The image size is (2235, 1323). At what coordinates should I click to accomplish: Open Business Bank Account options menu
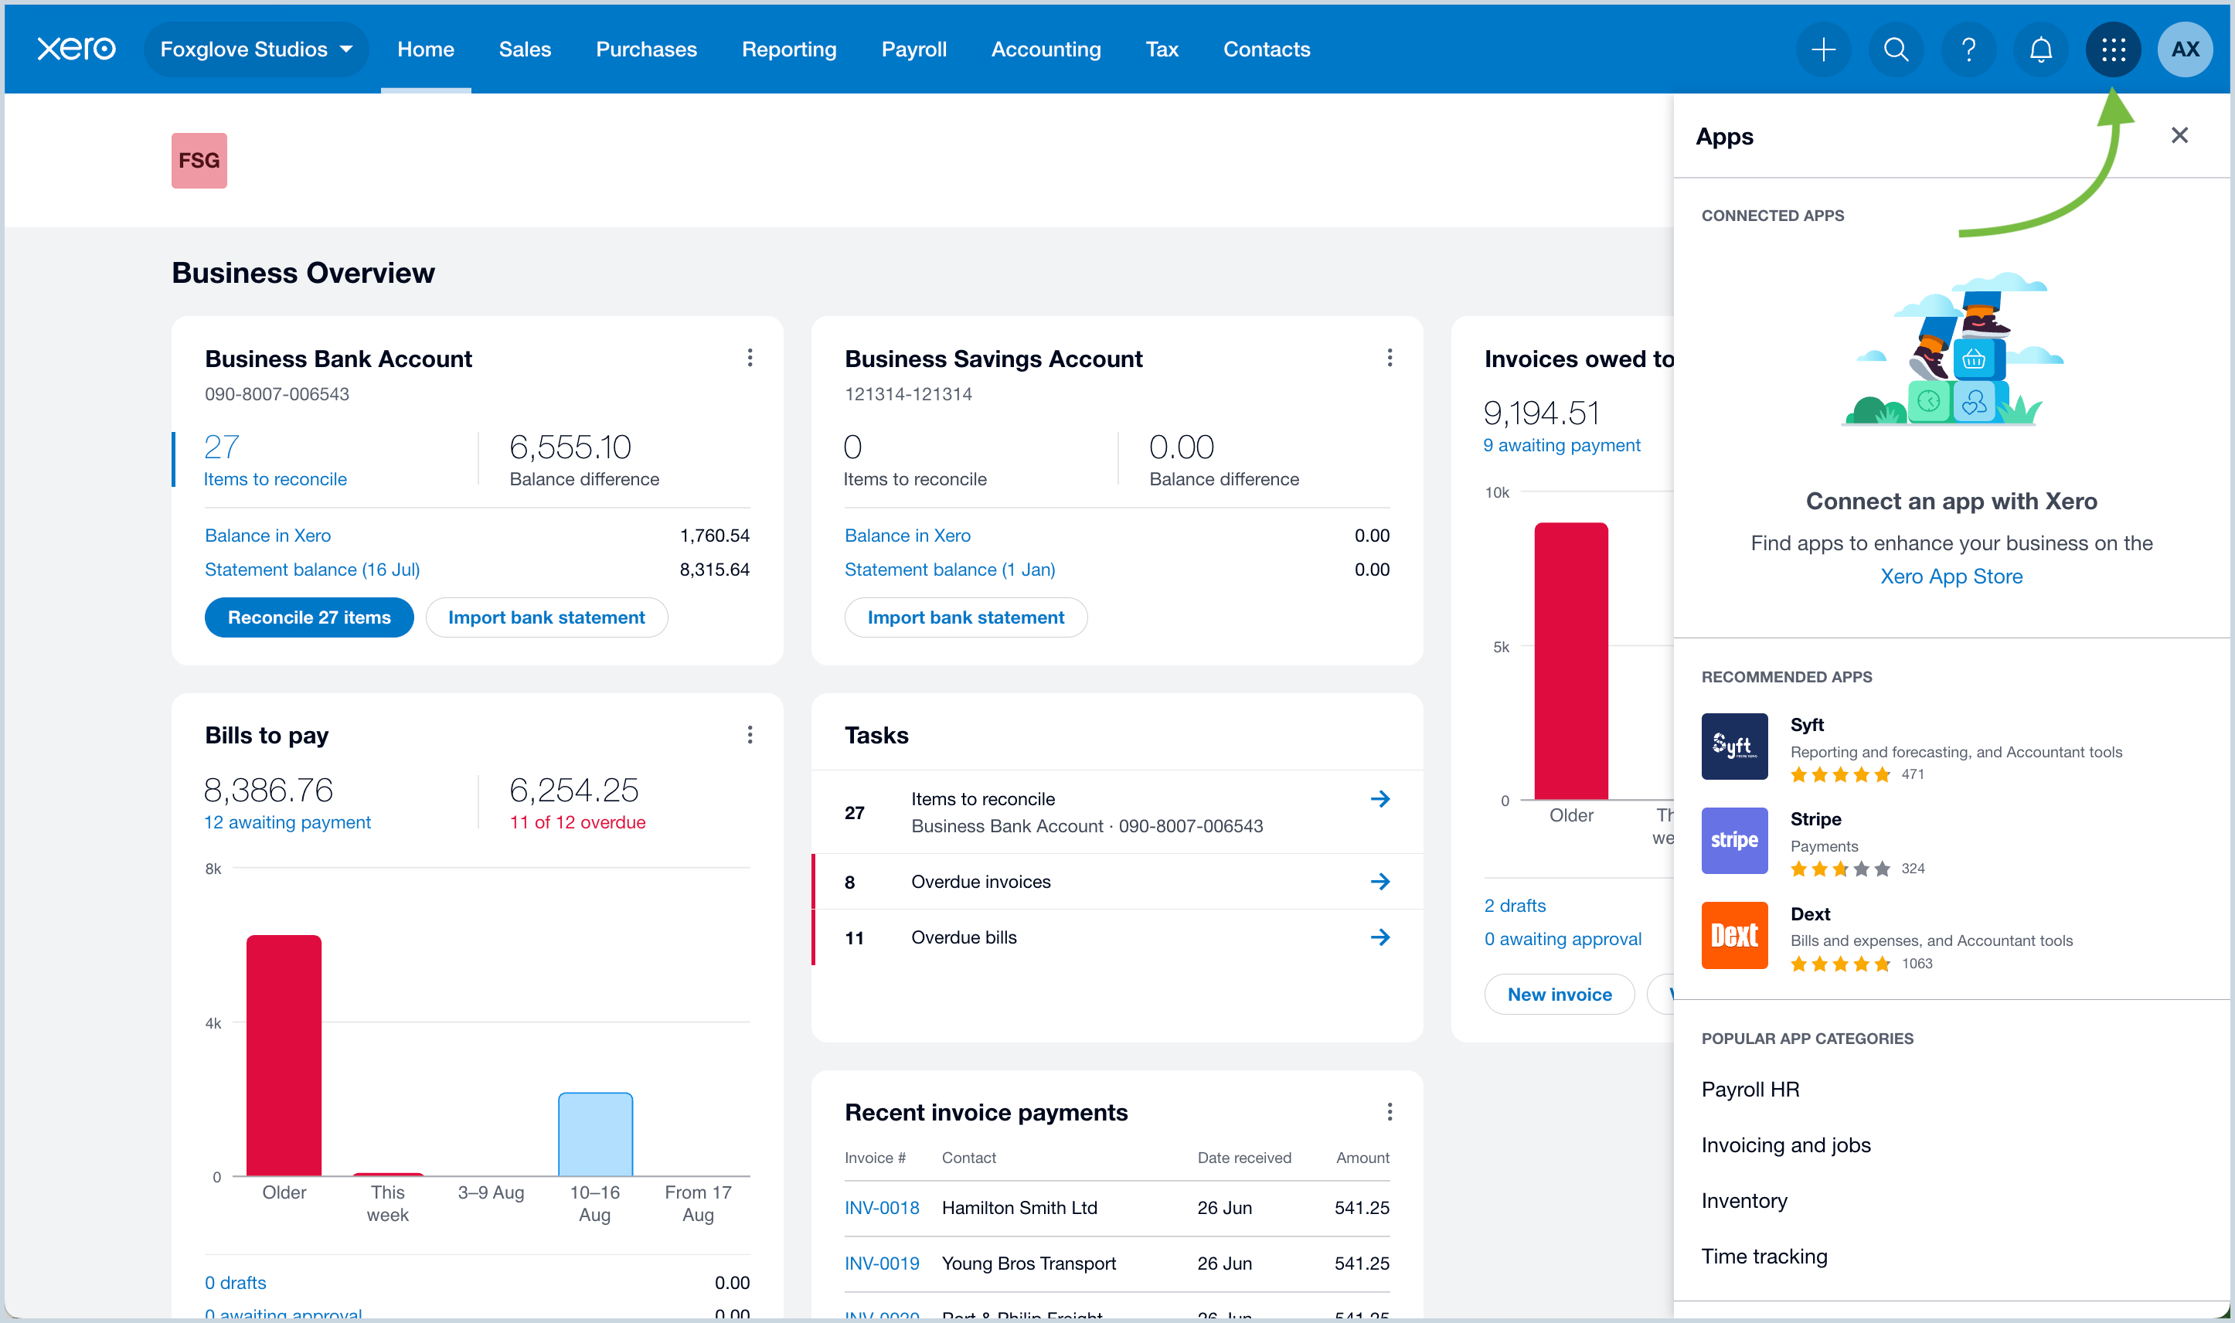pyautogui.click(x=750, y=358)
